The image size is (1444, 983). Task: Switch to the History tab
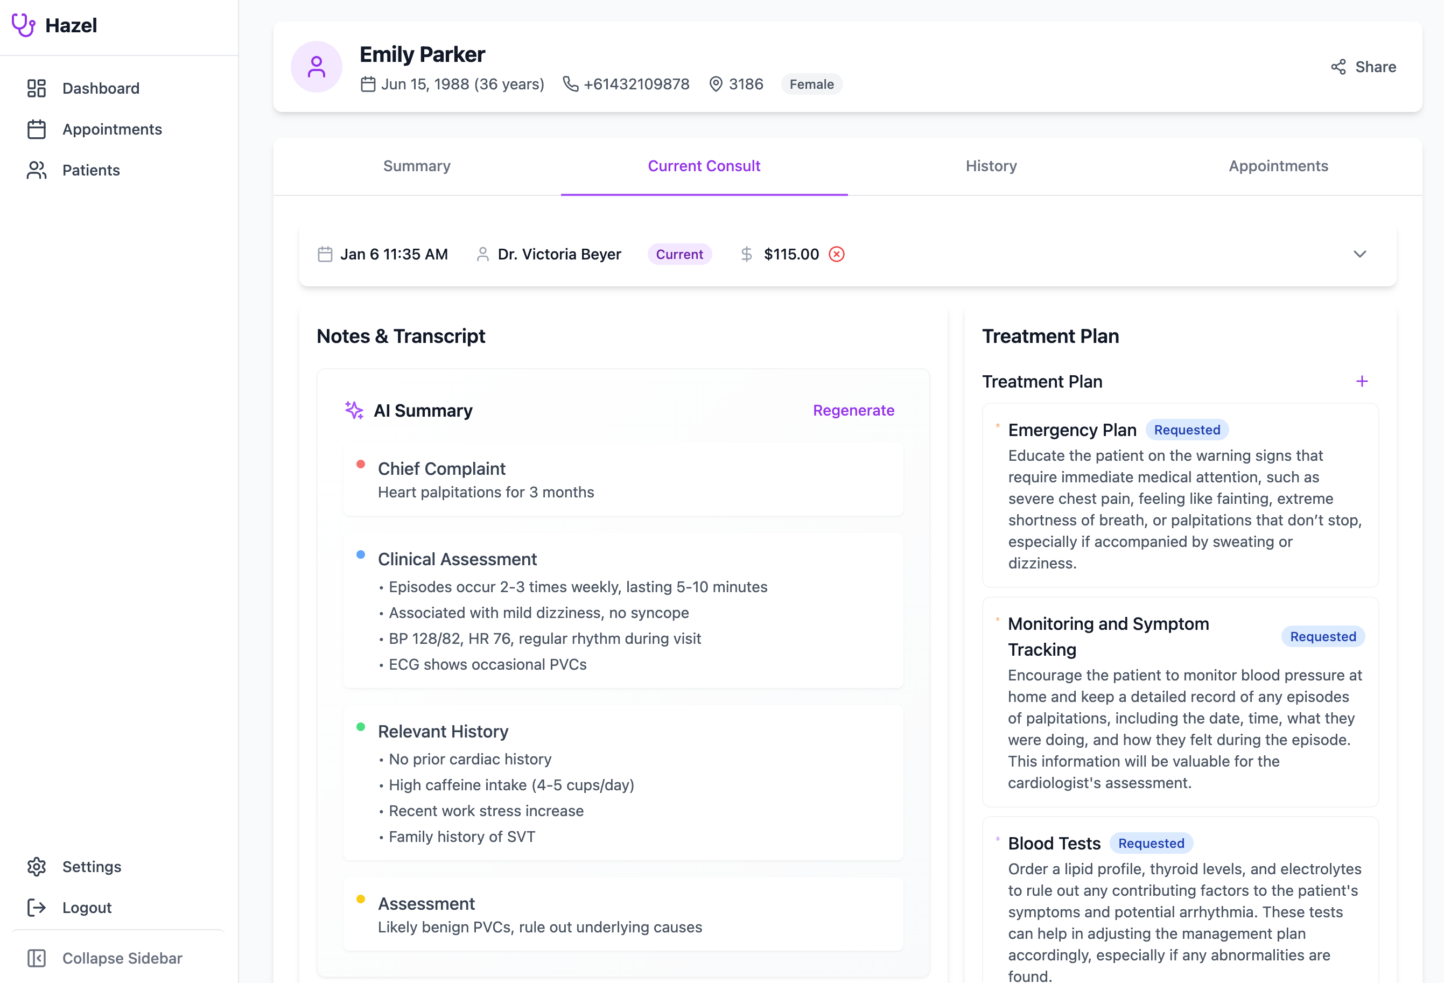[x=991, y=166]
